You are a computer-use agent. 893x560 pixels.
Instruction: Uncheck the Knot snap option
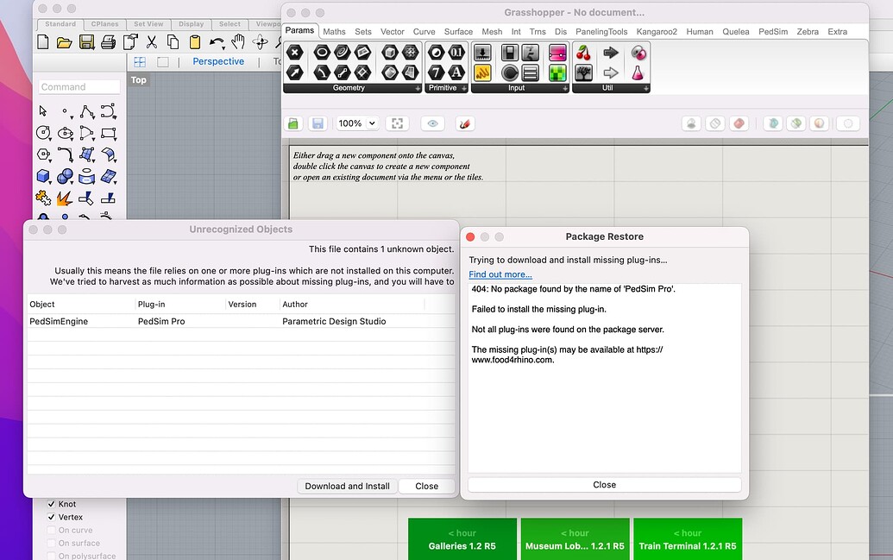50,504
